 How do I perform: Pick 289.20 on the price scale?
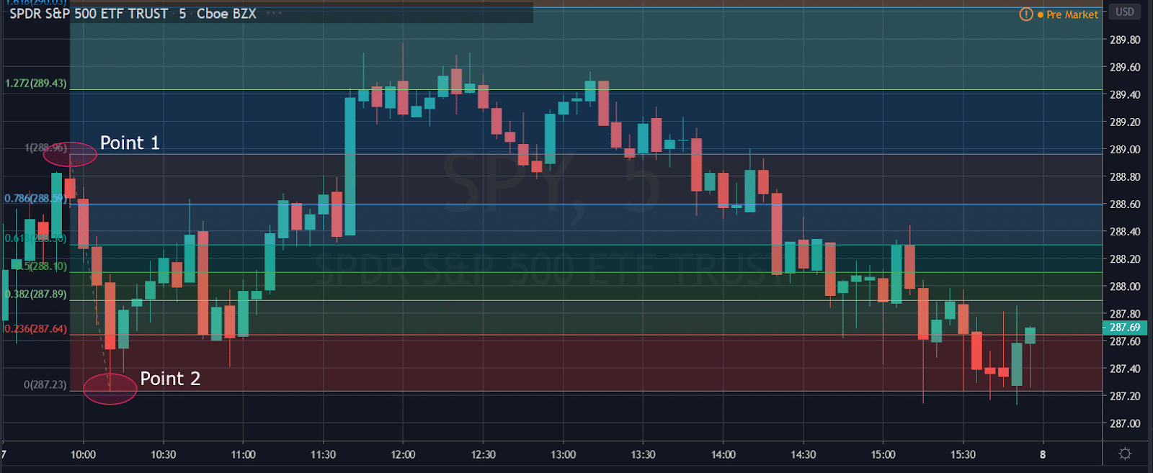point(1125,122)
